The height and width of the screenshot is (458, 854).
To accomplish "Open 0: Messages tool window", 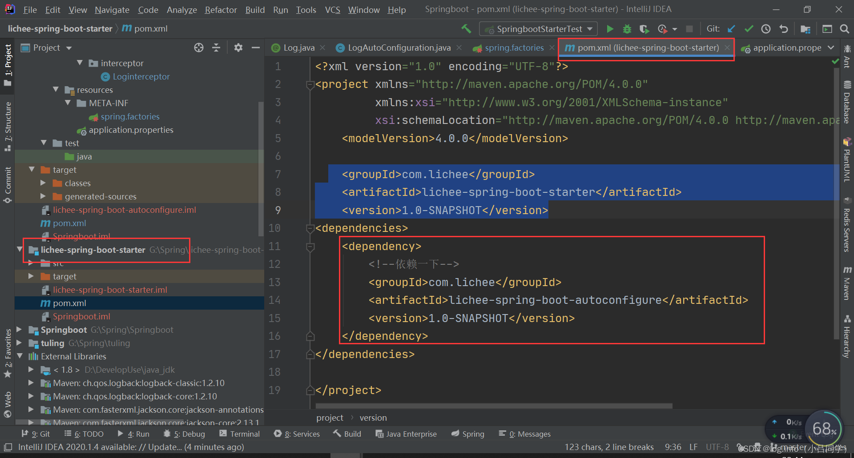I will 524,434.
